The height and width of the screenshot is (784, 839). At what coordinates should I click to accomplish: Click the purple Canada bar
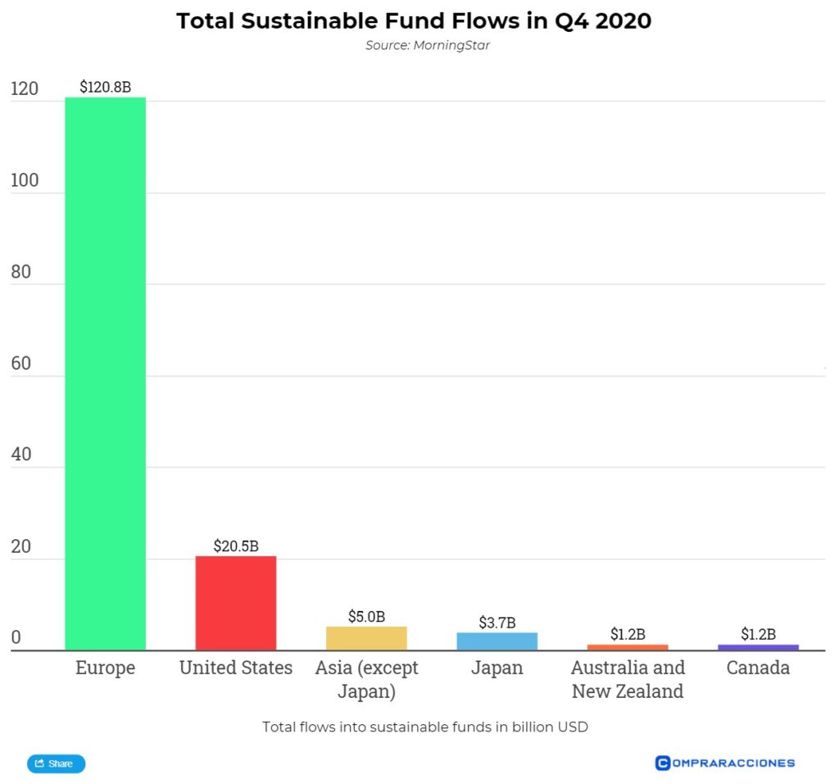point(758,647)
